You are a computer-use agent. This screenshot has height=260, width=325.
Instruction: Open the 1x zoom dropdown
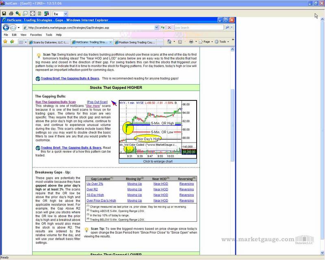65,14
